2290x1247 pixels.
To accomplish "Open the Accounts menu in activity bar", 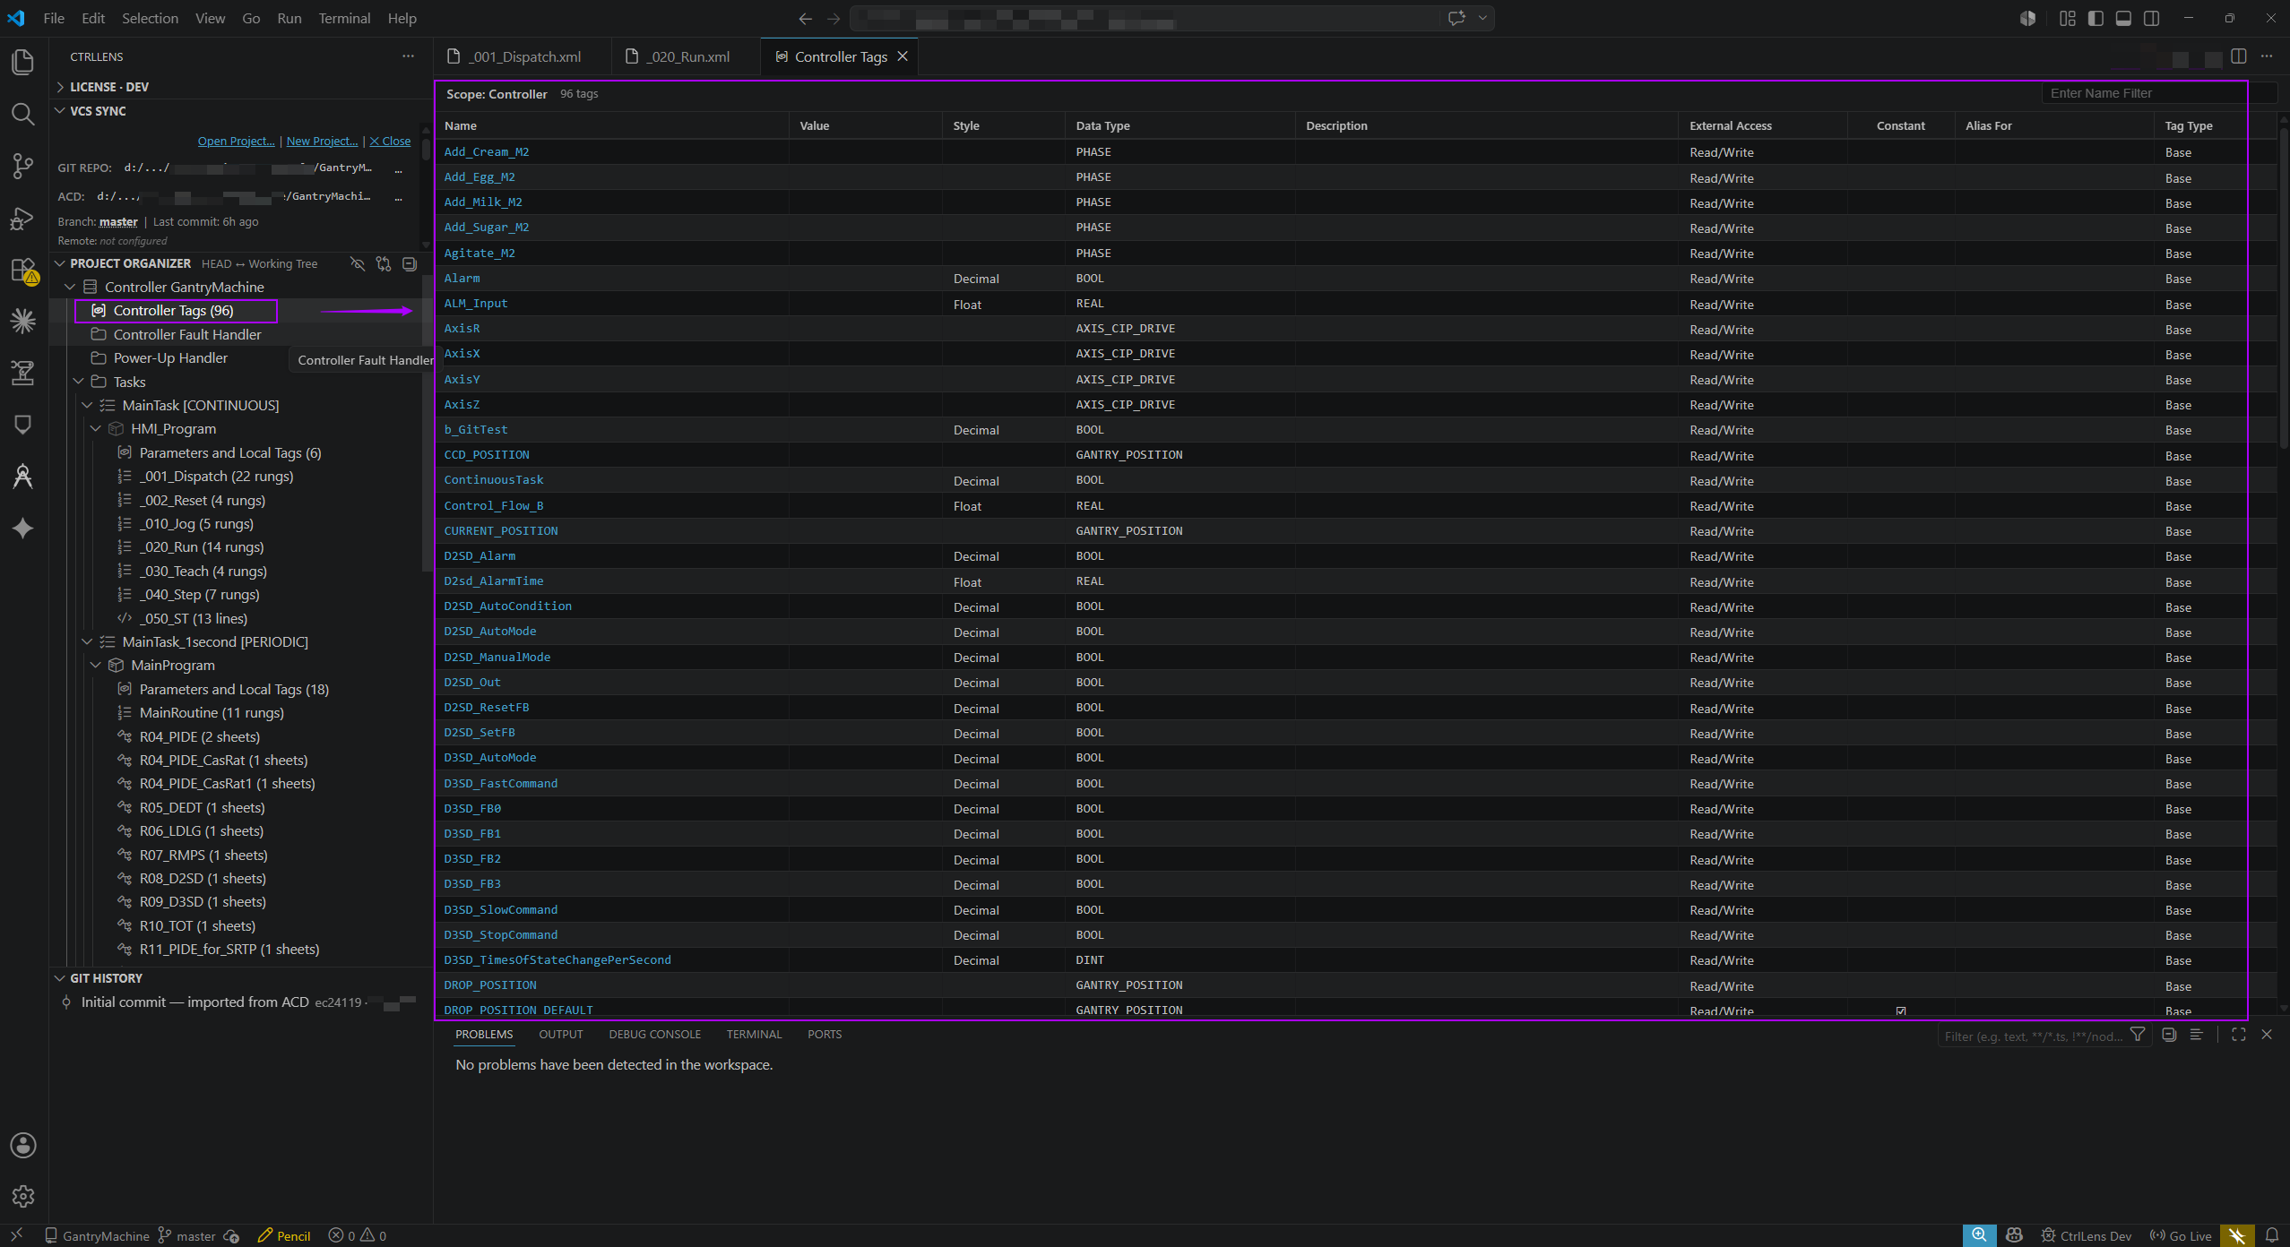I will tap(23, 1145).
